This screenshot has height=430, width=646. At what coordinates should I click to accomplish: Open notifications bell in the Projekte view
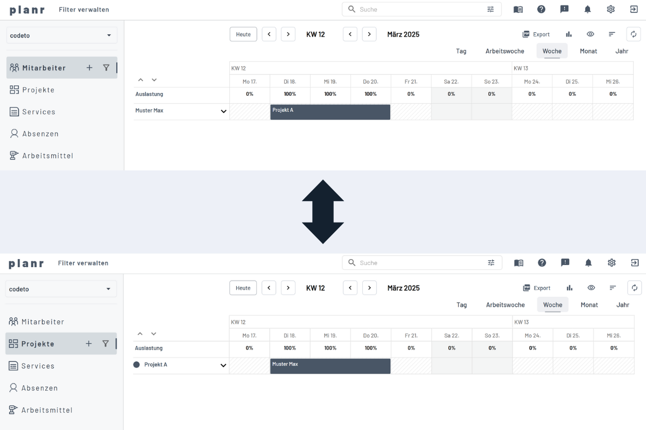coord(588,263)
